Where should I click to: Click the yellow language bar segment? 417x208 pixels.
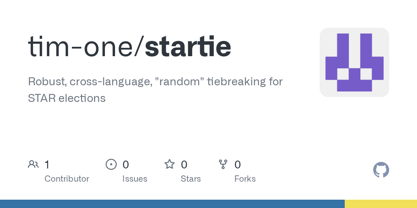tap(381, 204)
